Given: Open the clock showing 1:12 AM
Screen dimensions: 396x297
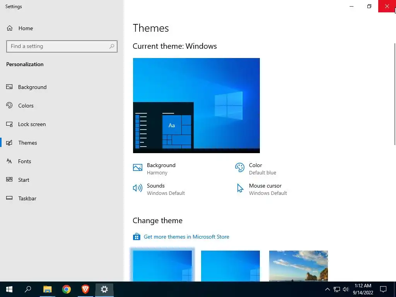Looking at the screenshot, I should (363, 289).
